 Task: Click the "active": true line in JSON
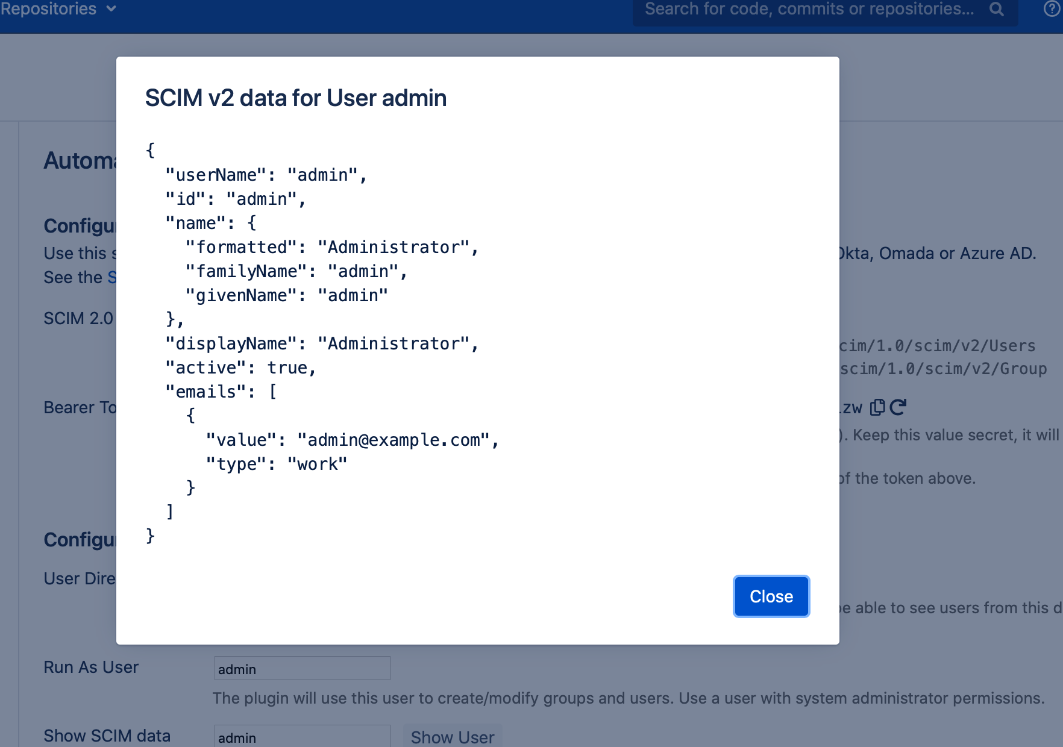[x=240, y=368]
